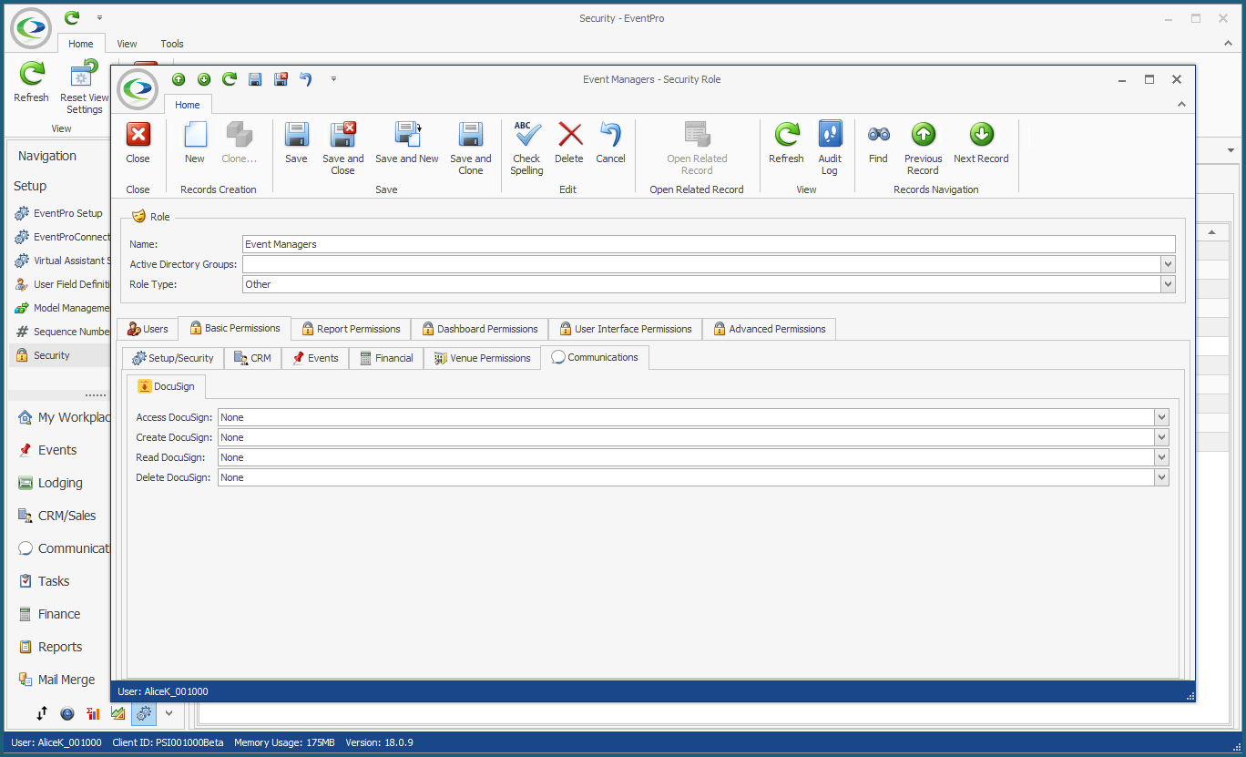
Task: Run Check Spelling from the ribbon
Action: pos(526,149)
